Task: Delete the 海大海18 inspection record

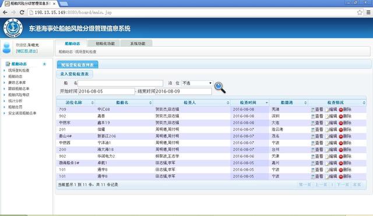Action: pyautogui.click(x=345, y=150)
